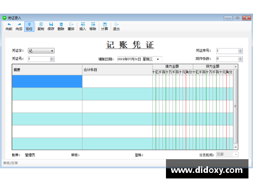Click the 审核/反审 status bar text
Image resolution: width=253 pixels, height=183 pixels.
[x=11, y=163]
